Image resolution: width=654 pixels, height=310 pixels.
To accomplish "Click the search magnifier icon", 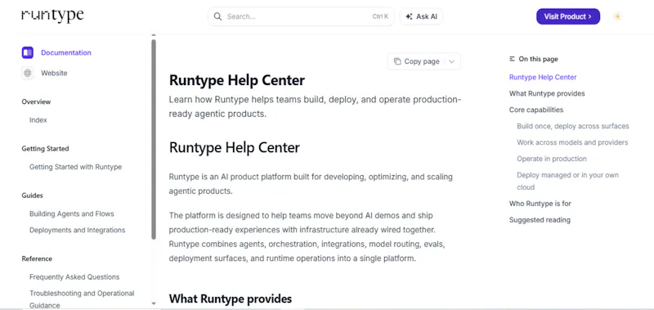I will coord(217,16).
